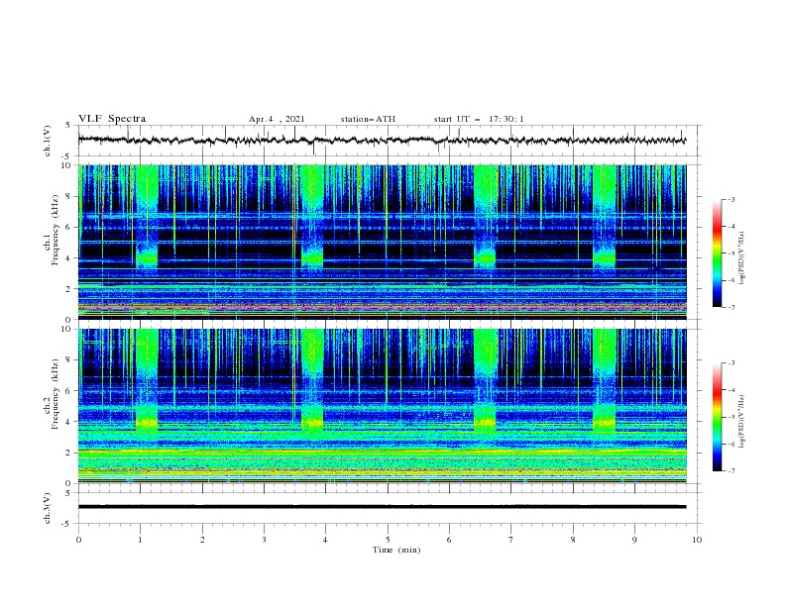The width and height of the screenshot is (785, 606).
Task: Click time axis tick label '3'
Action: [x=264, y=540]
